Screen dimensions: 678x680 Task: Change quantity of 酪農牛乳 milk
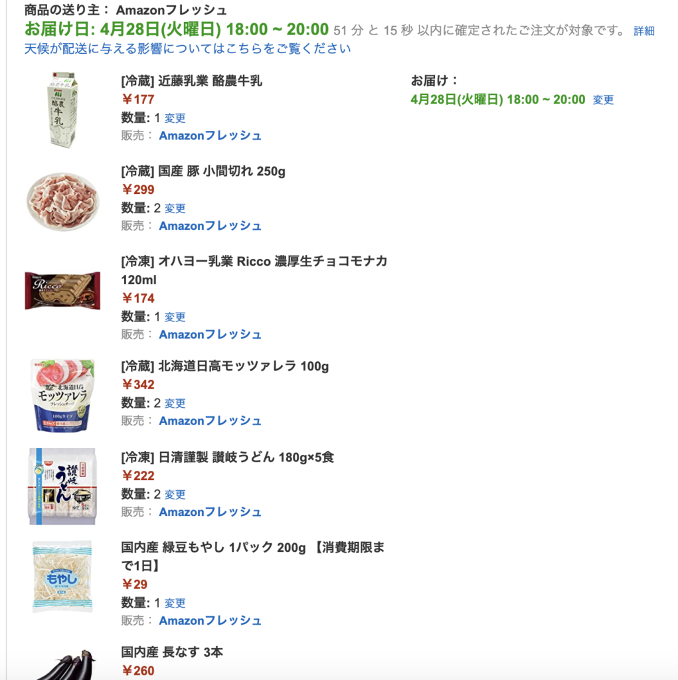(175, 118)
